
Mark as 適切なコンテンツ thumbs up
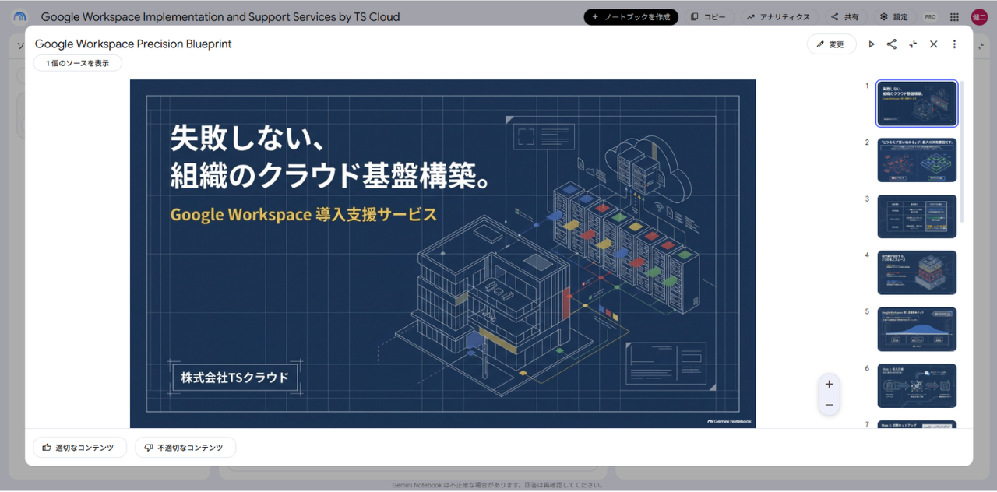click(x=79, y=448)
